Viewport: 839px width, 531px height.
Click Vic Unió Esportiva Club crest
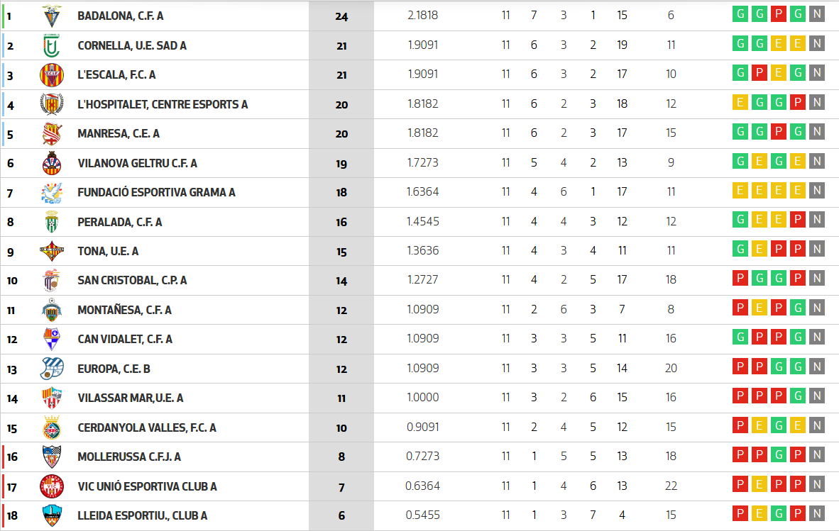pos(52,486)
